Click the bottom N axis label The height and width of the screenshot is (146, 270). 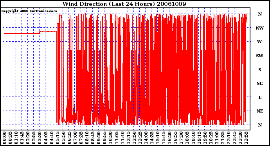point(260,125)
